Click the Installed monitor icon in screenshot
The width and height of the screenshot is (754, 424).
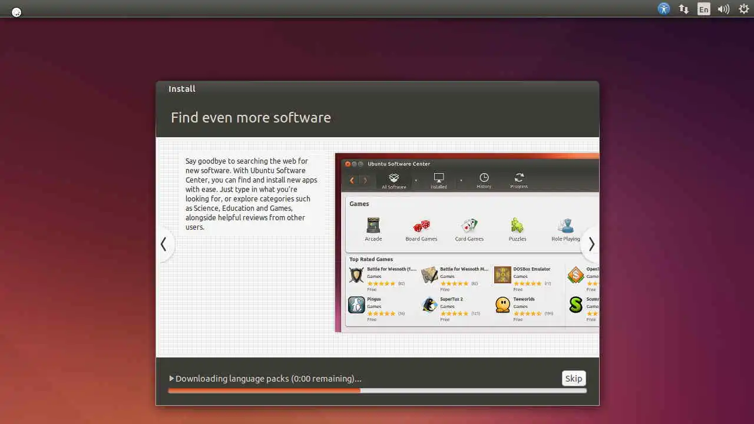[x=438, y=178]
